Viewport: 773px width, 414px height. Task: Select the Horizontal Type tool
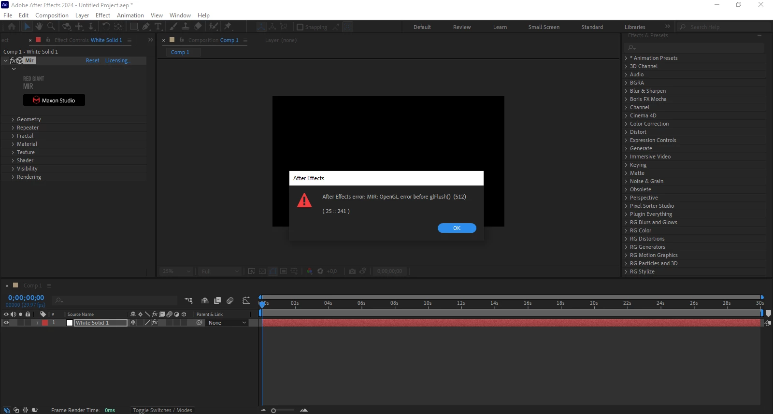158,27
